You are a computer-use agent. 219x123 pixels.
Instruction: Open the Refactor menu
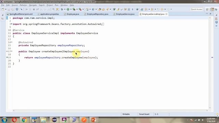tap(23, 5)
